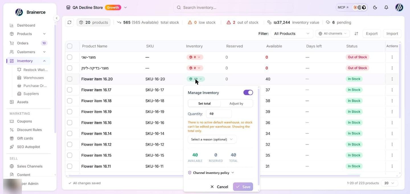Click the Export button

(x=372, y=34)
